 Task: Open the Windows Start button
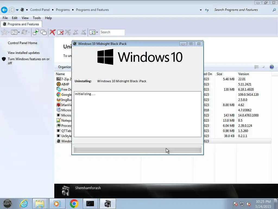click(7, 204)
